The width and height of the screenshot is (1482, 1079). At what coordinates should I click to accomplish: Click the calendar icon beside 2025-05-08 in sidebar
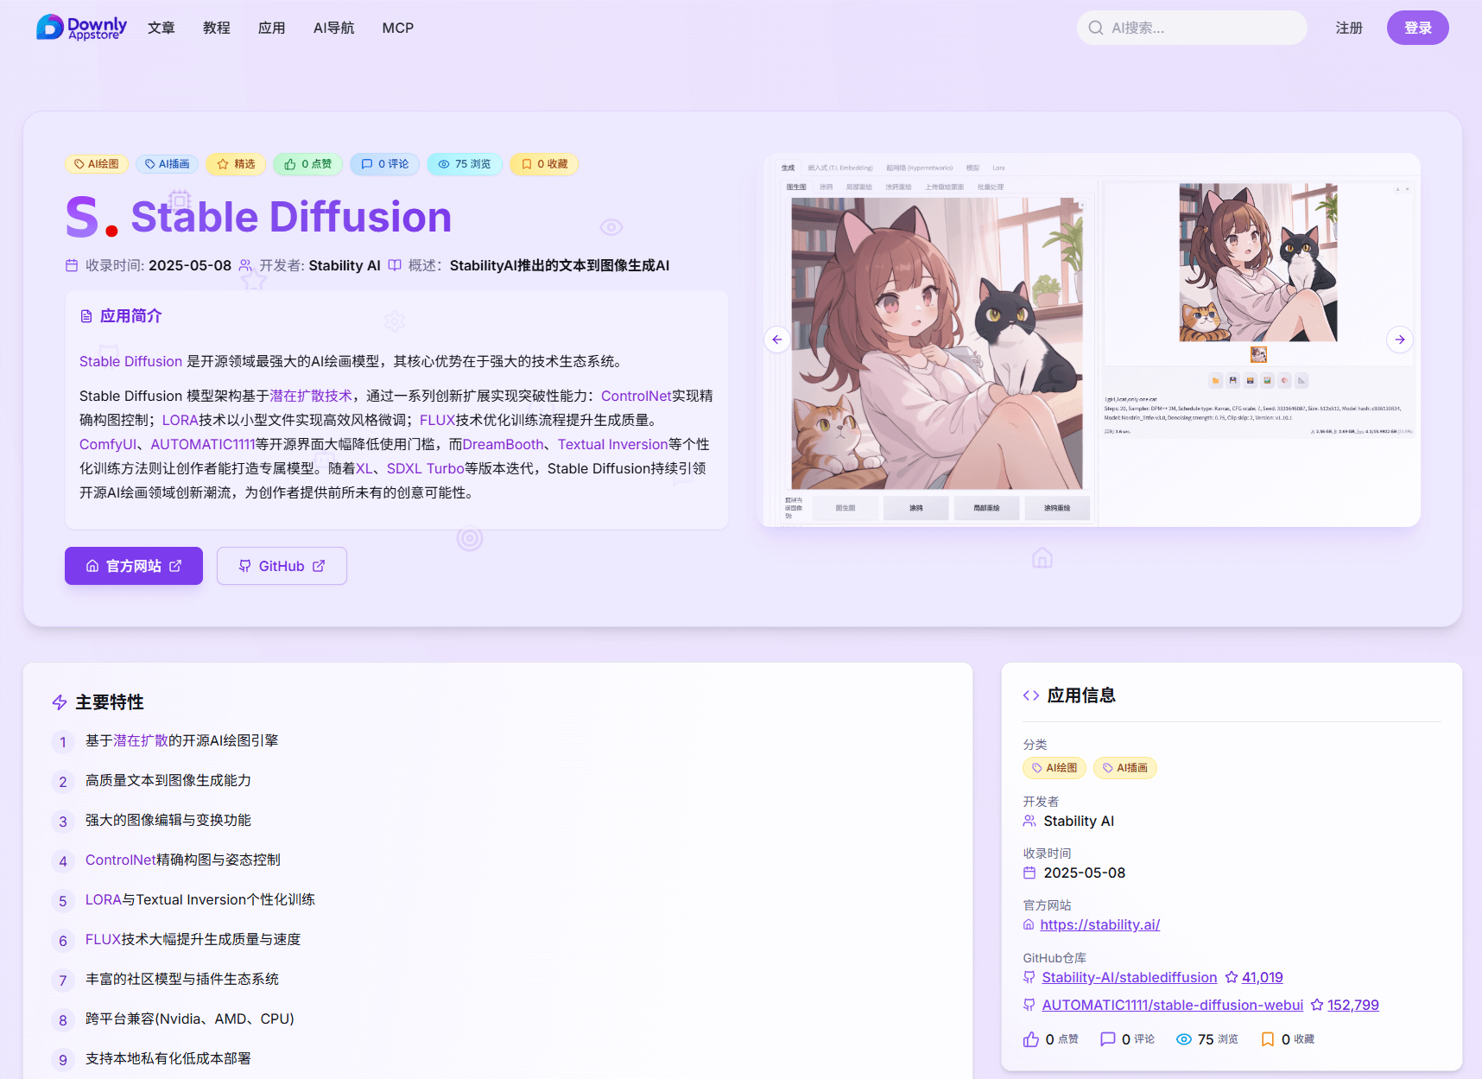(x=1029, y=873)
